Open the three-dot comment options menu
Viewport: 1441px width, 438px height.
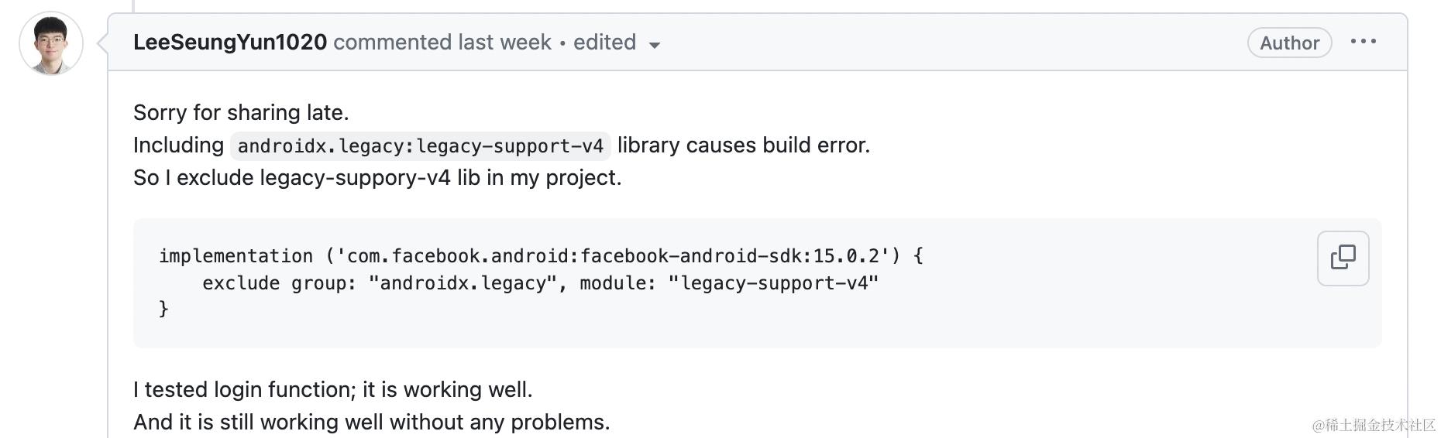[x=1364, y=42]
